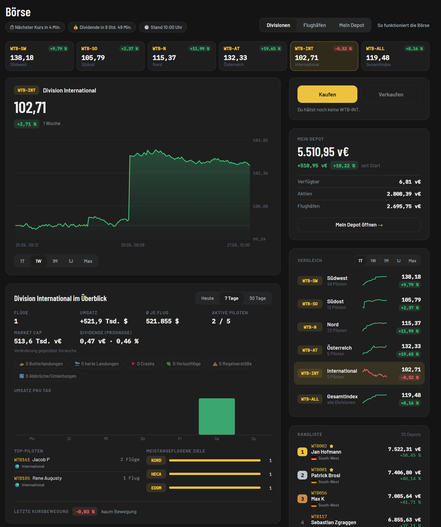Click the money bag icon beside Dividende

click(76, 27)
